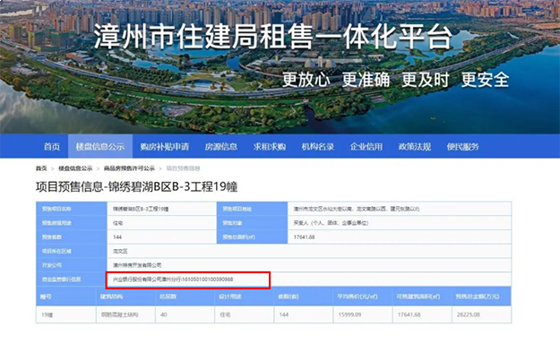The image size is (560, 352).
Task: Go to the 房源信息 navigation tab
Action: 221,146
